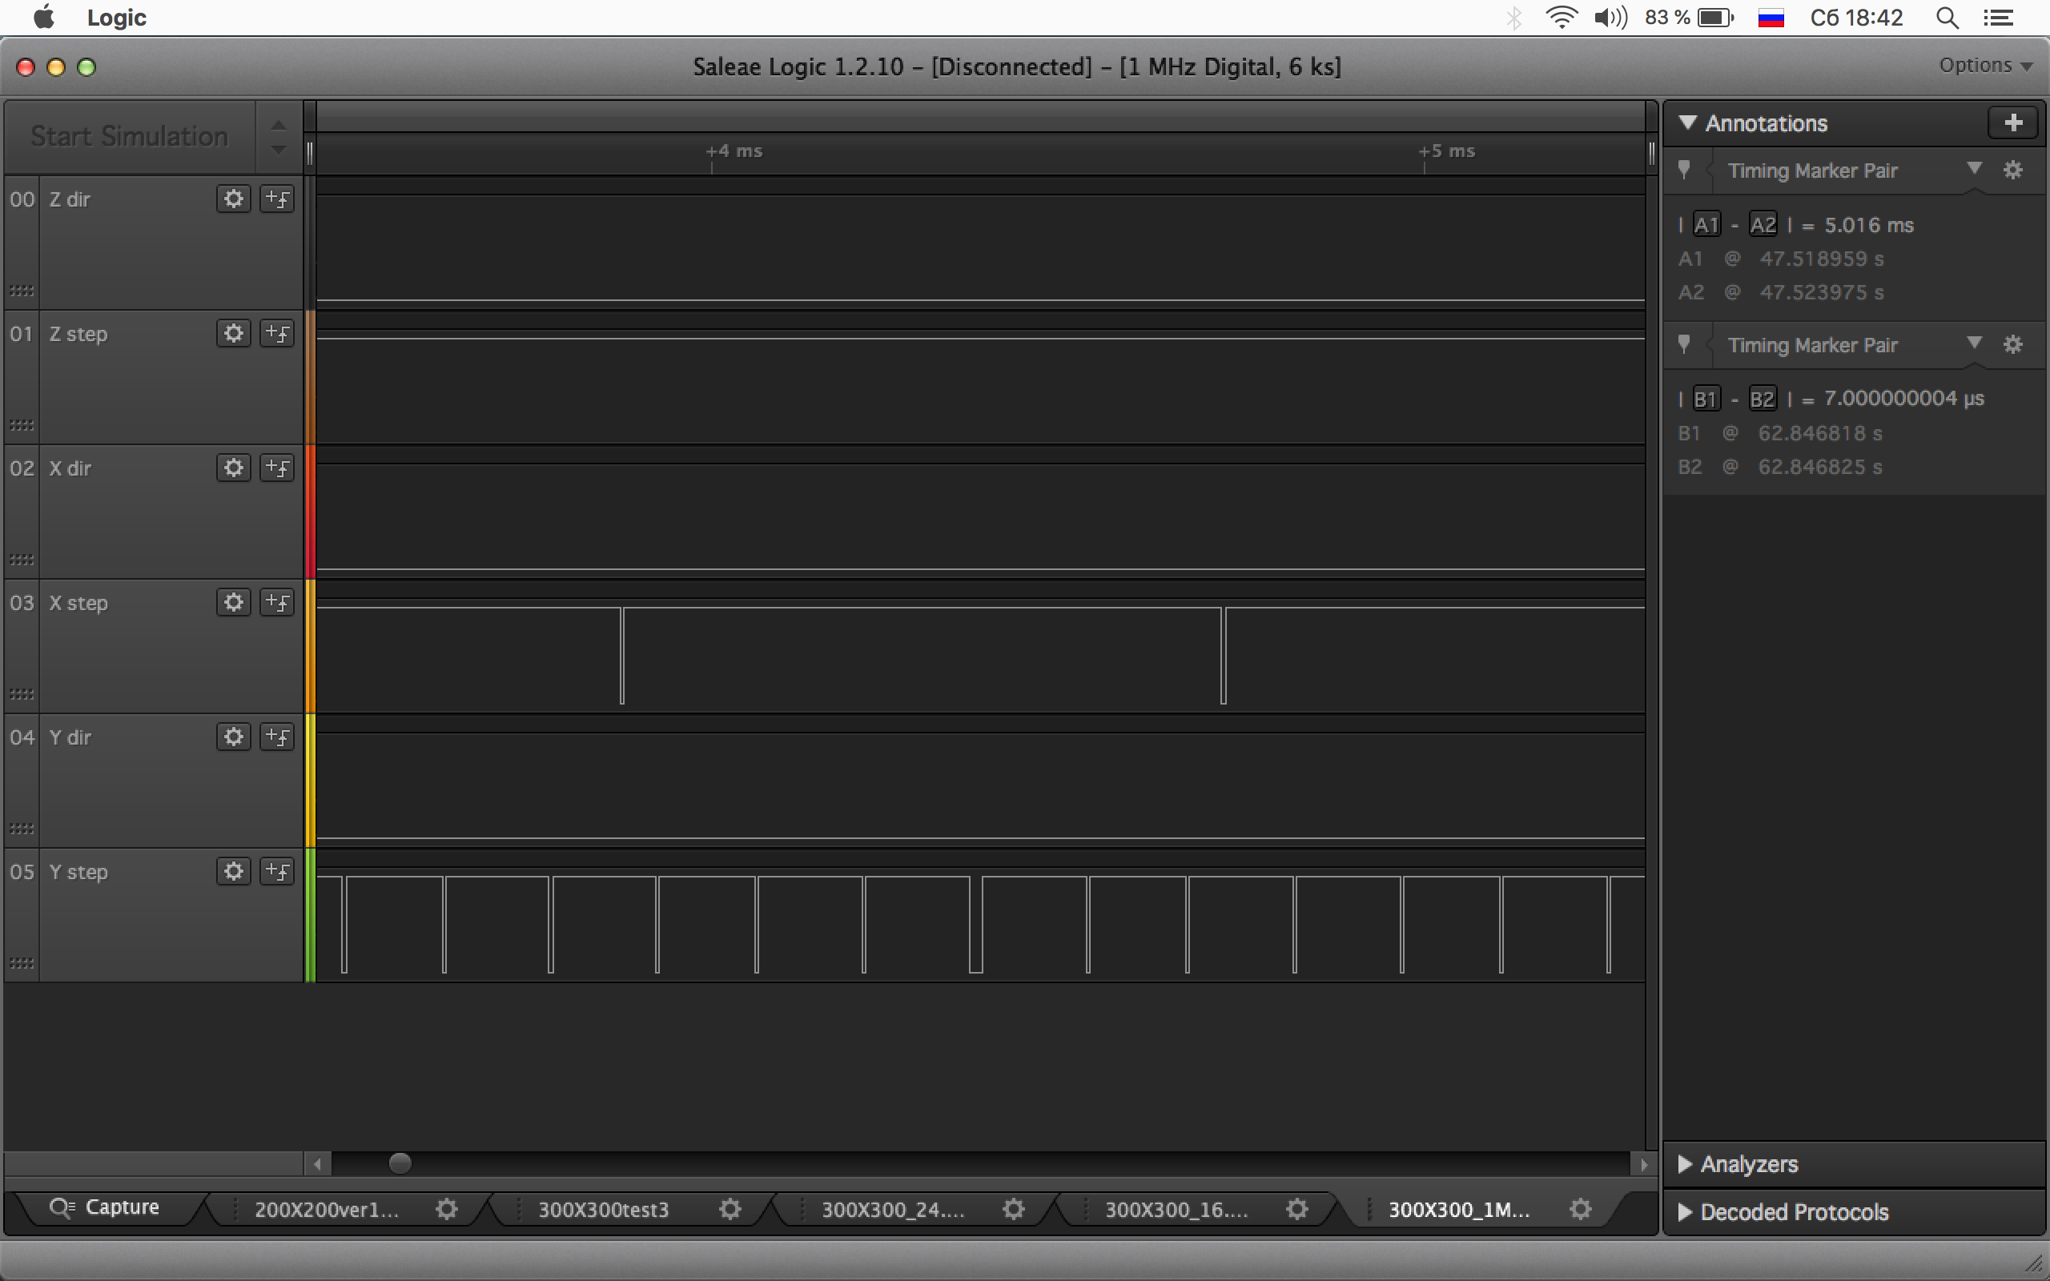Open Z dir channel settings gear
This screenshot has width=2050, height=1281.
click(233, 199)
